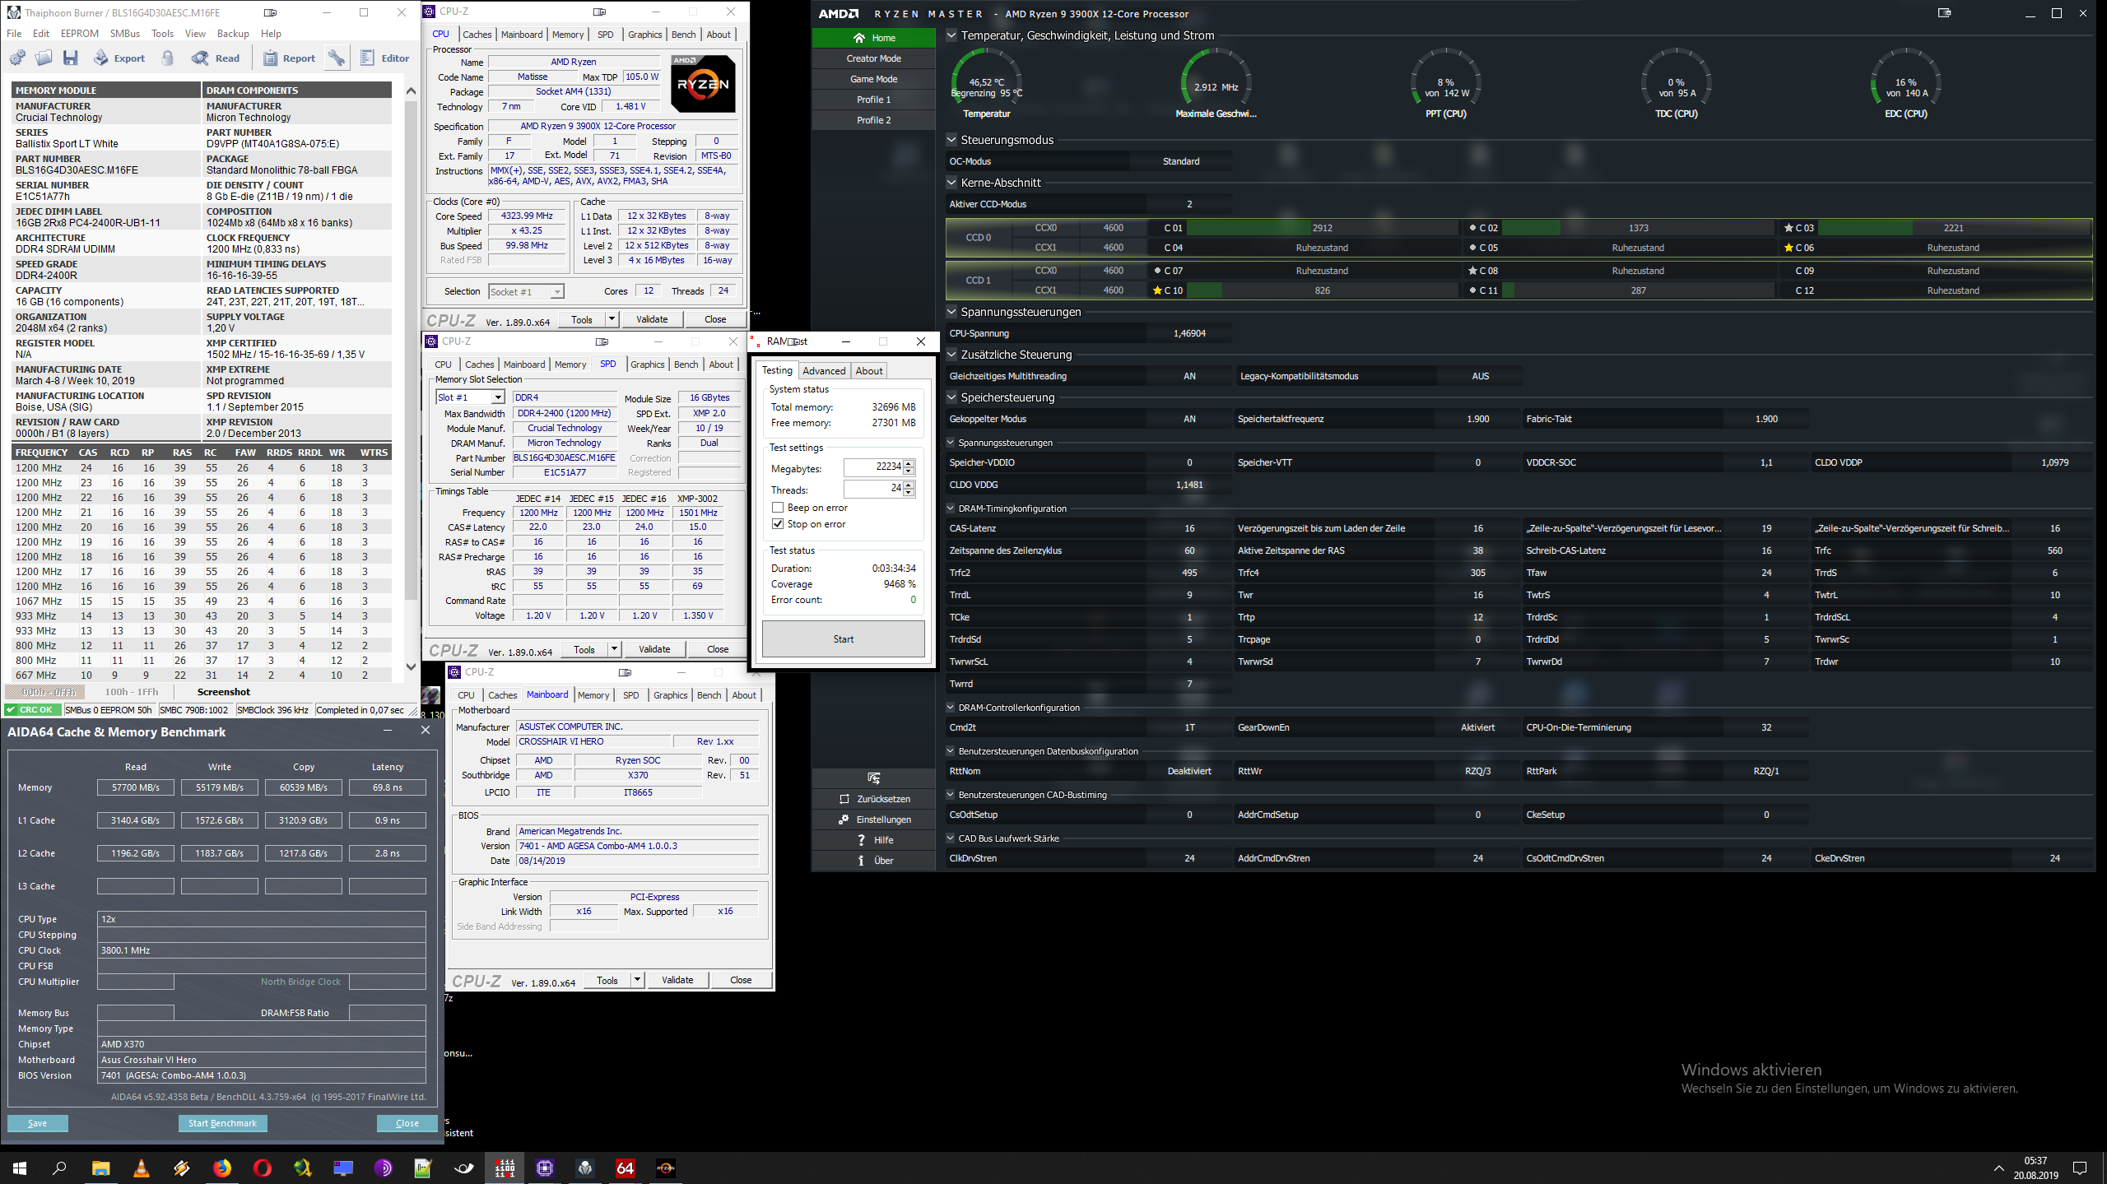Open VLC from the taskbar
This screenshot has width=2107, height=1184.
[142, 1168]
